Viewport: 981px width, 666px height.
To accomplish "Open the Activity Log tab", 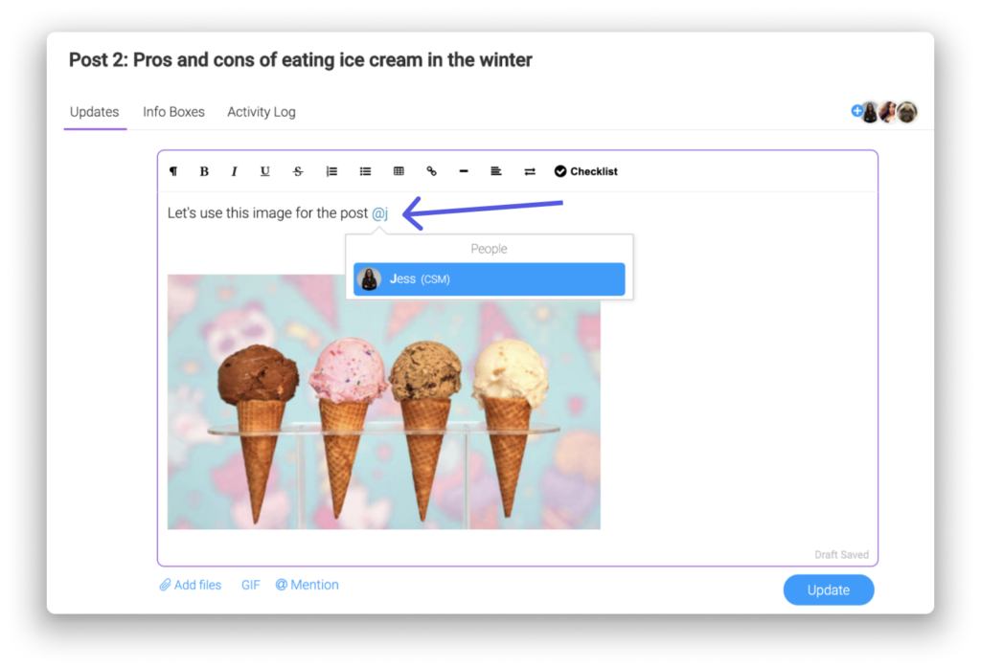I will (x=261, y=112).
